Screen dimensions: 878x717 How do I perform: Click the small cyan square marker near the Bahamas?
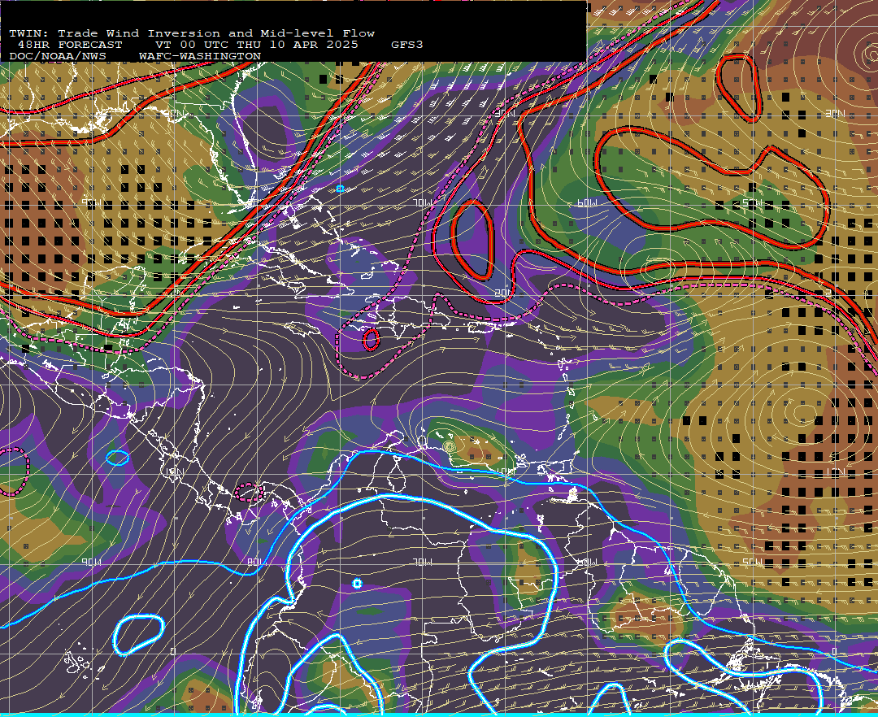coord(340,189)
